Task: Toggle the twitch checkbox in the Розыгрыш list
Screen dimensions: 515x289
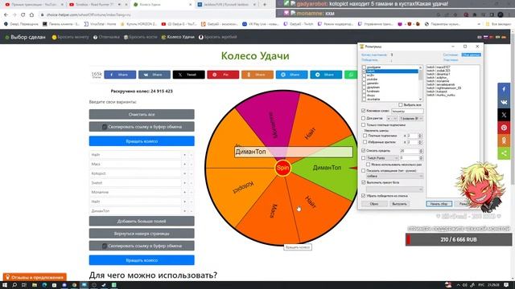Action: click(364, 71)
